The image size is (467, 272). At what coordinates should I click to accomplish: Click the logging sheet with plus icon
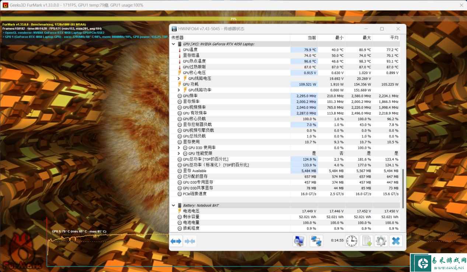click(x=367, y=241)
